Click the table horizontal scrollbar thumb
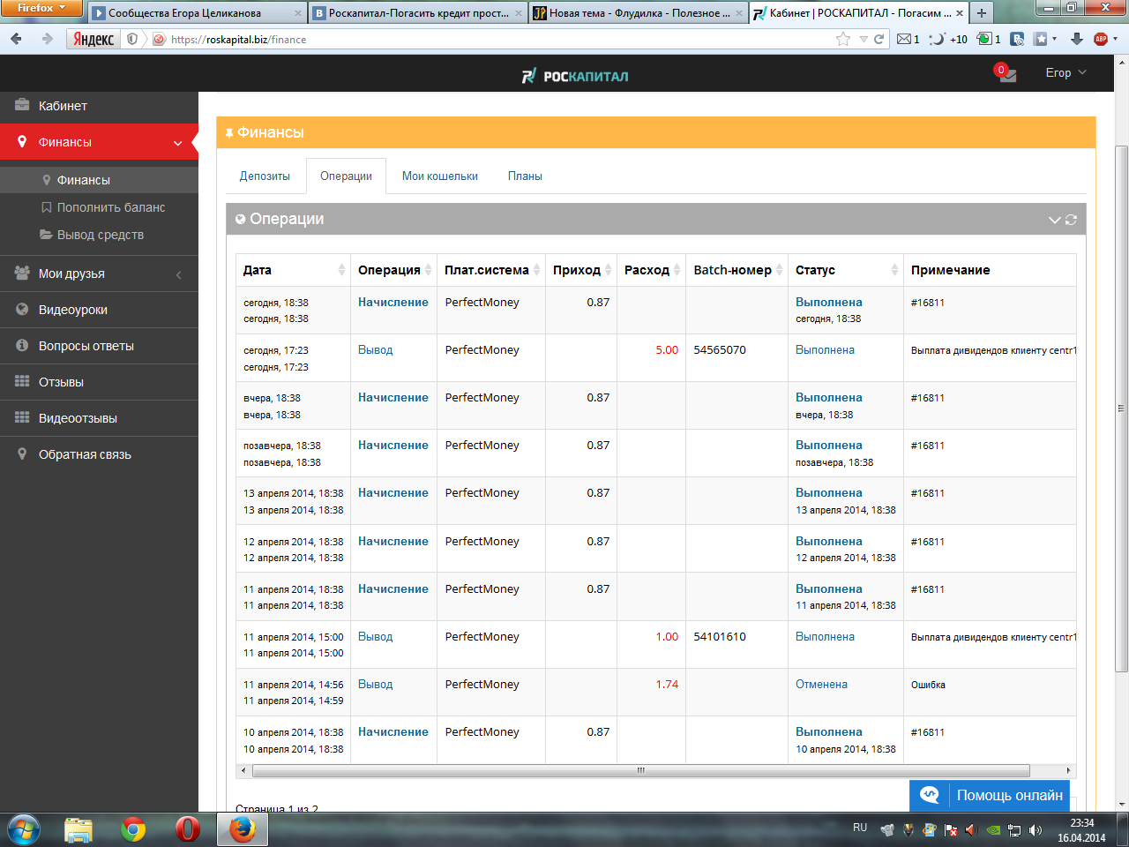Screen dimensions: 1129x847 [641, 771]
